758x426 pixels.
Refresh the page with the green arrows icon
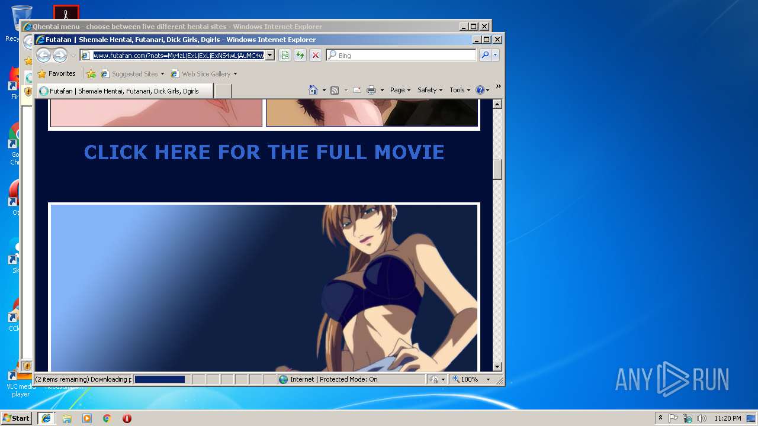click(300, 55)
